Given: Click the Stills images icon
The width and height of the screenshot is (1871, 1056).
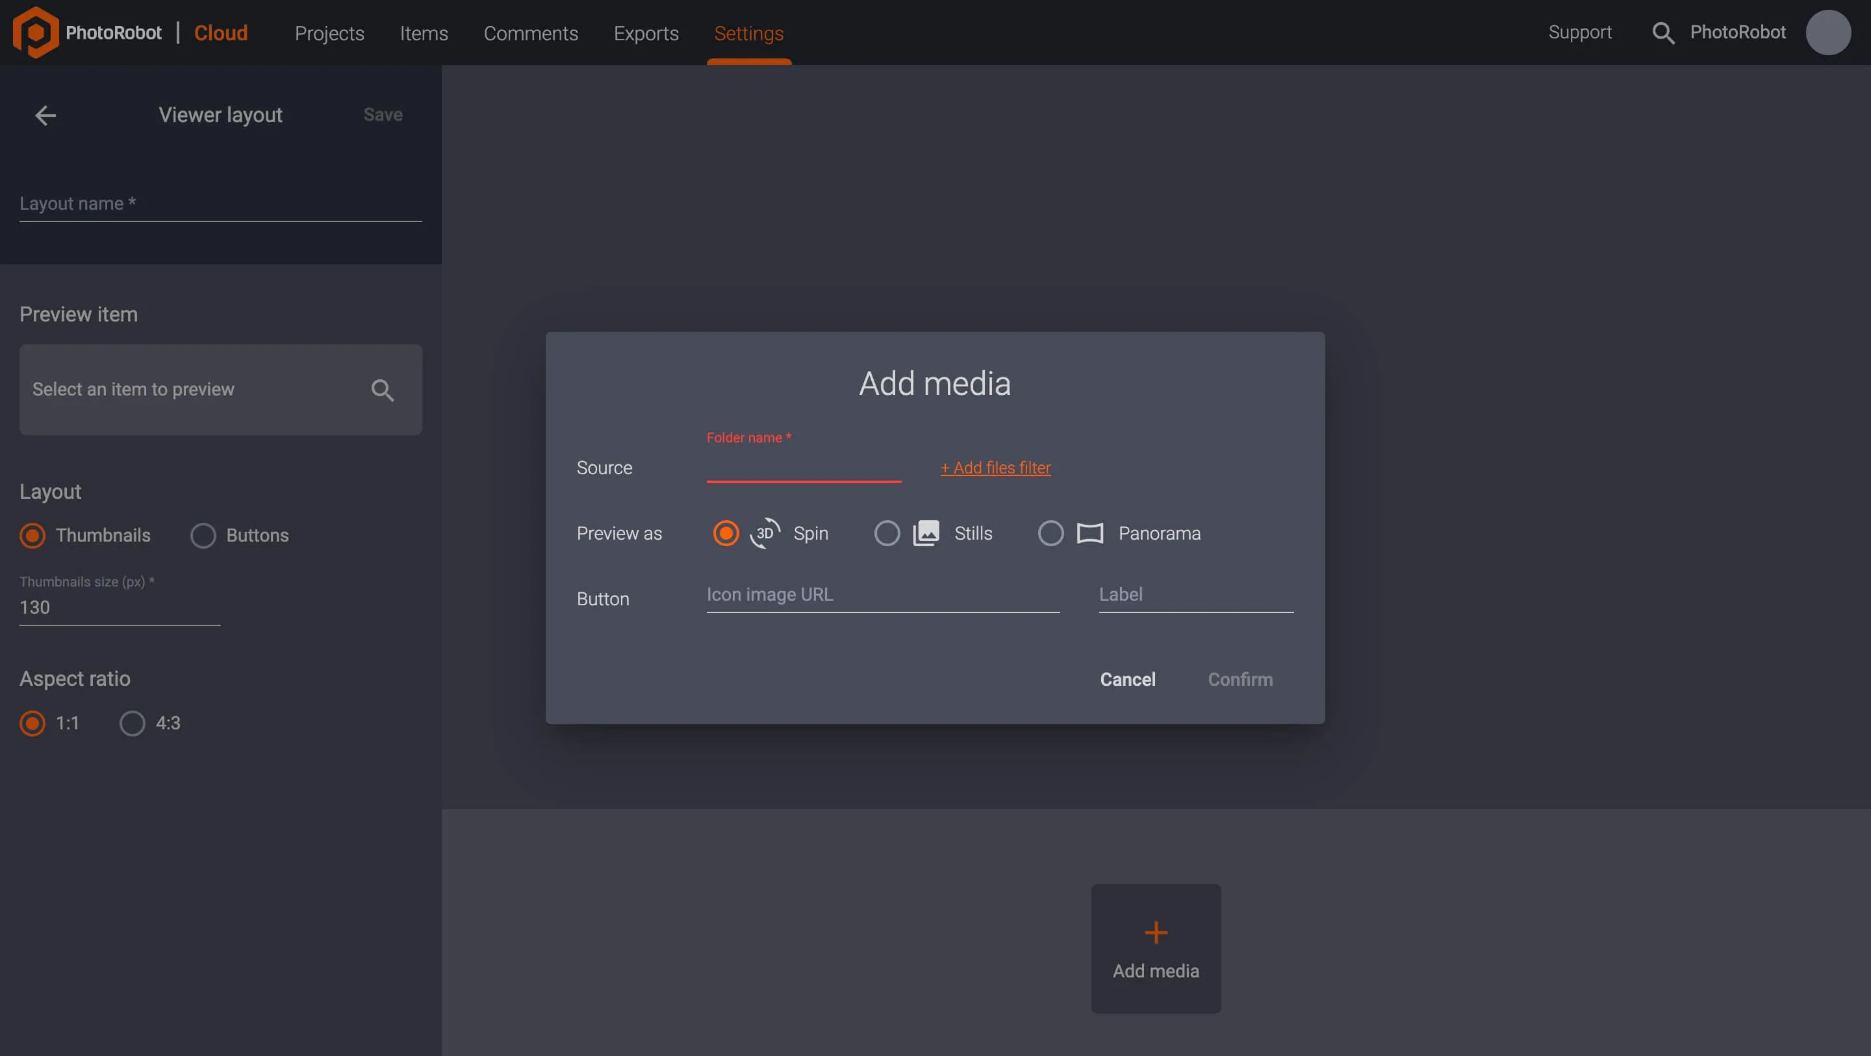Looking at the screenshot, I should 925,533.
